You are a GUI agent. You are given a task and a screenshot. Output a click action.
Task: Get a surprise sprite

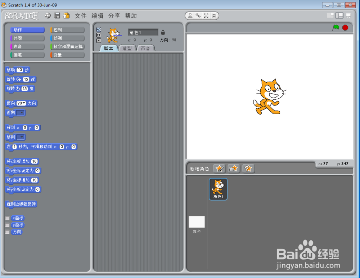click(x=248, y=169)
